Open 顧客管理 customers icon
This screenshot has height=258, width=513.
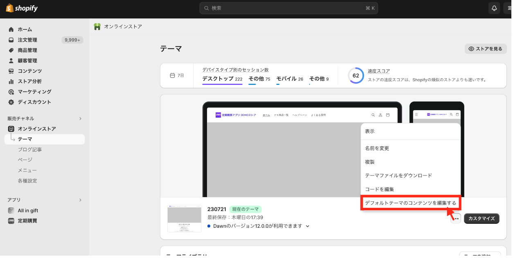click(11, 61)
